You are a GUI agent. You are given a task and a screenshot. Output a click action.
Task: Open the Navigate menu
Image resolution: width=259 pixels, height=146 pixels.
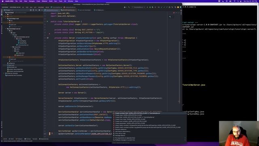click(32, 1)
